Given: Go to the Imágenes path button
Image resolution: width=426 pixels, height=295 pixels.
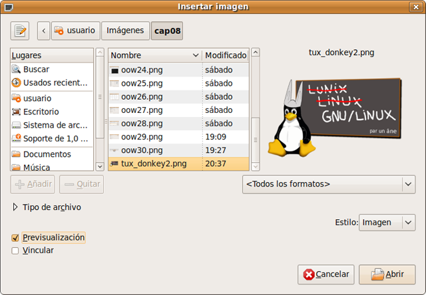Looking at the screenshot, I should coord(124,30).
